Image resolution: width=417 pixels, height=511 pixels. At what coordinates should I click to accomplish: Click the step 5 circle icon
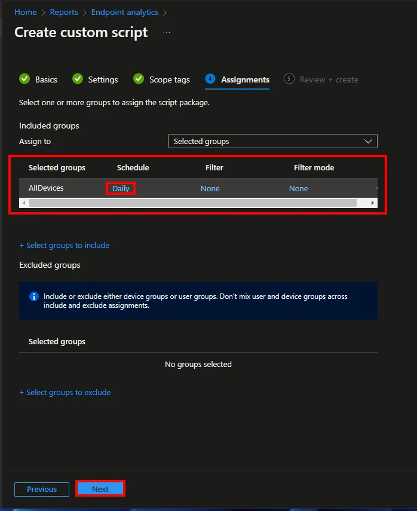click(289, 78)
